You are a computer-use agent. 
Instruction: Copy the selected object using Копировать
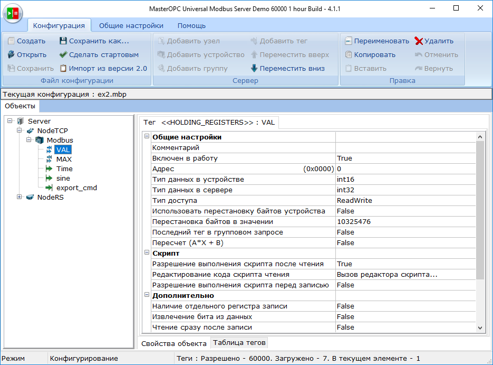pos(376,54)
